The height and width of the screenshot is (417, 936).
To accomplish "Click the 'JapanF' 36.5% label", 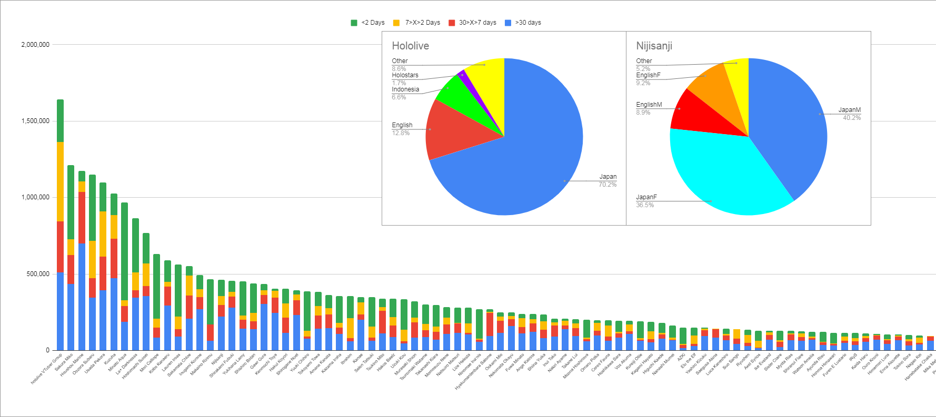I will 646,201.
